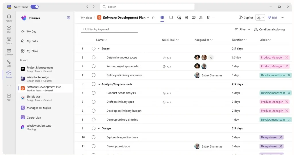Click the My plans breadcrumb link
The image size is (294, 155).
tap(86, 18)
